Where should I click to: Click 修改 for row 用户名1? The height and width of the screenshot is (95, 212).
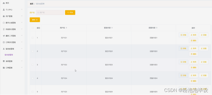(194, 35)
